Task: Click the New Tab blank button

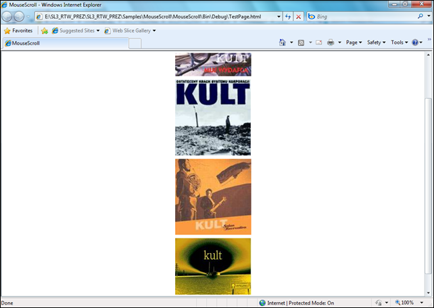Action: (135, 43)
